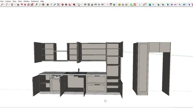Select the Arc drawing tool
The width and height of the screenshot is (193, 108).
[x=7, y=5]
